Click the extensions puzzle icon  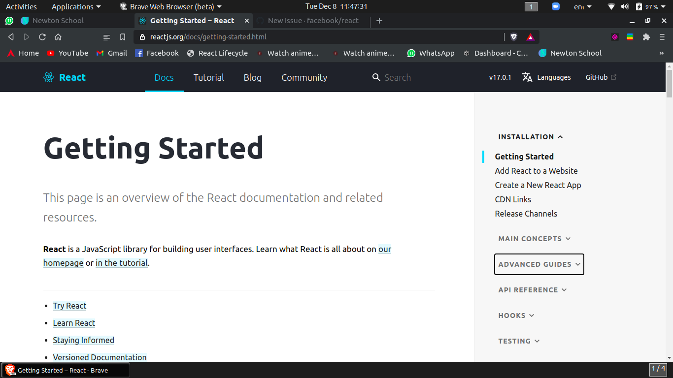tap(646, 36)
